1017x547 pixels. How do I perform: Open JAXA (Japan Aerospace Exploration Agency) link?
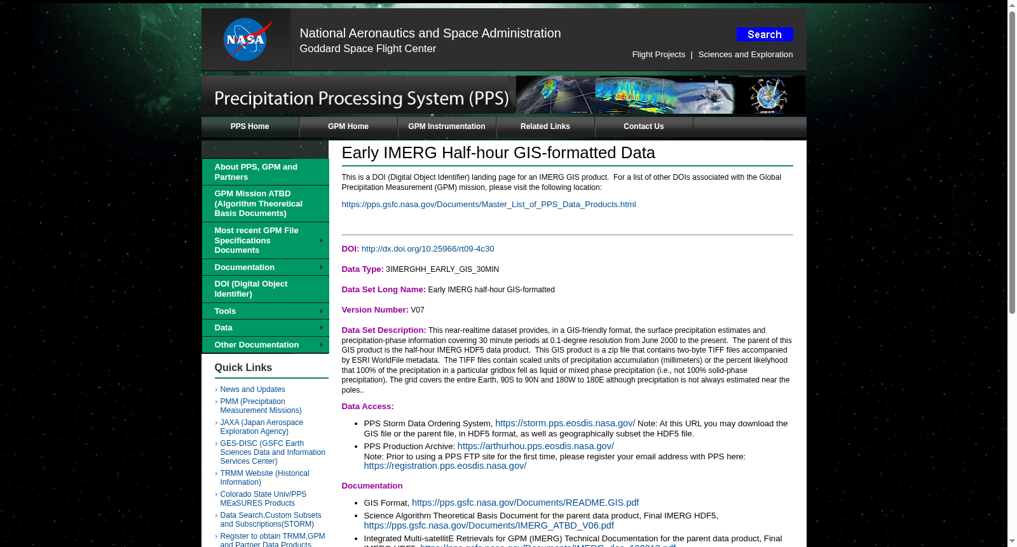(261, 427)
